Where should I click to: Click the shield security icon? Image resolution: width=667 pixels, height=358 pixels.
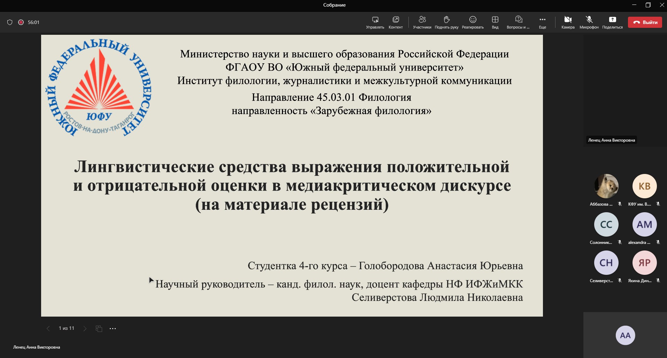pyautogui.click(x=10, y=22)
